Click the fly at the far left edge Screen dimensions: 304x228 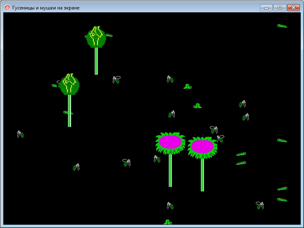[20, 134]
